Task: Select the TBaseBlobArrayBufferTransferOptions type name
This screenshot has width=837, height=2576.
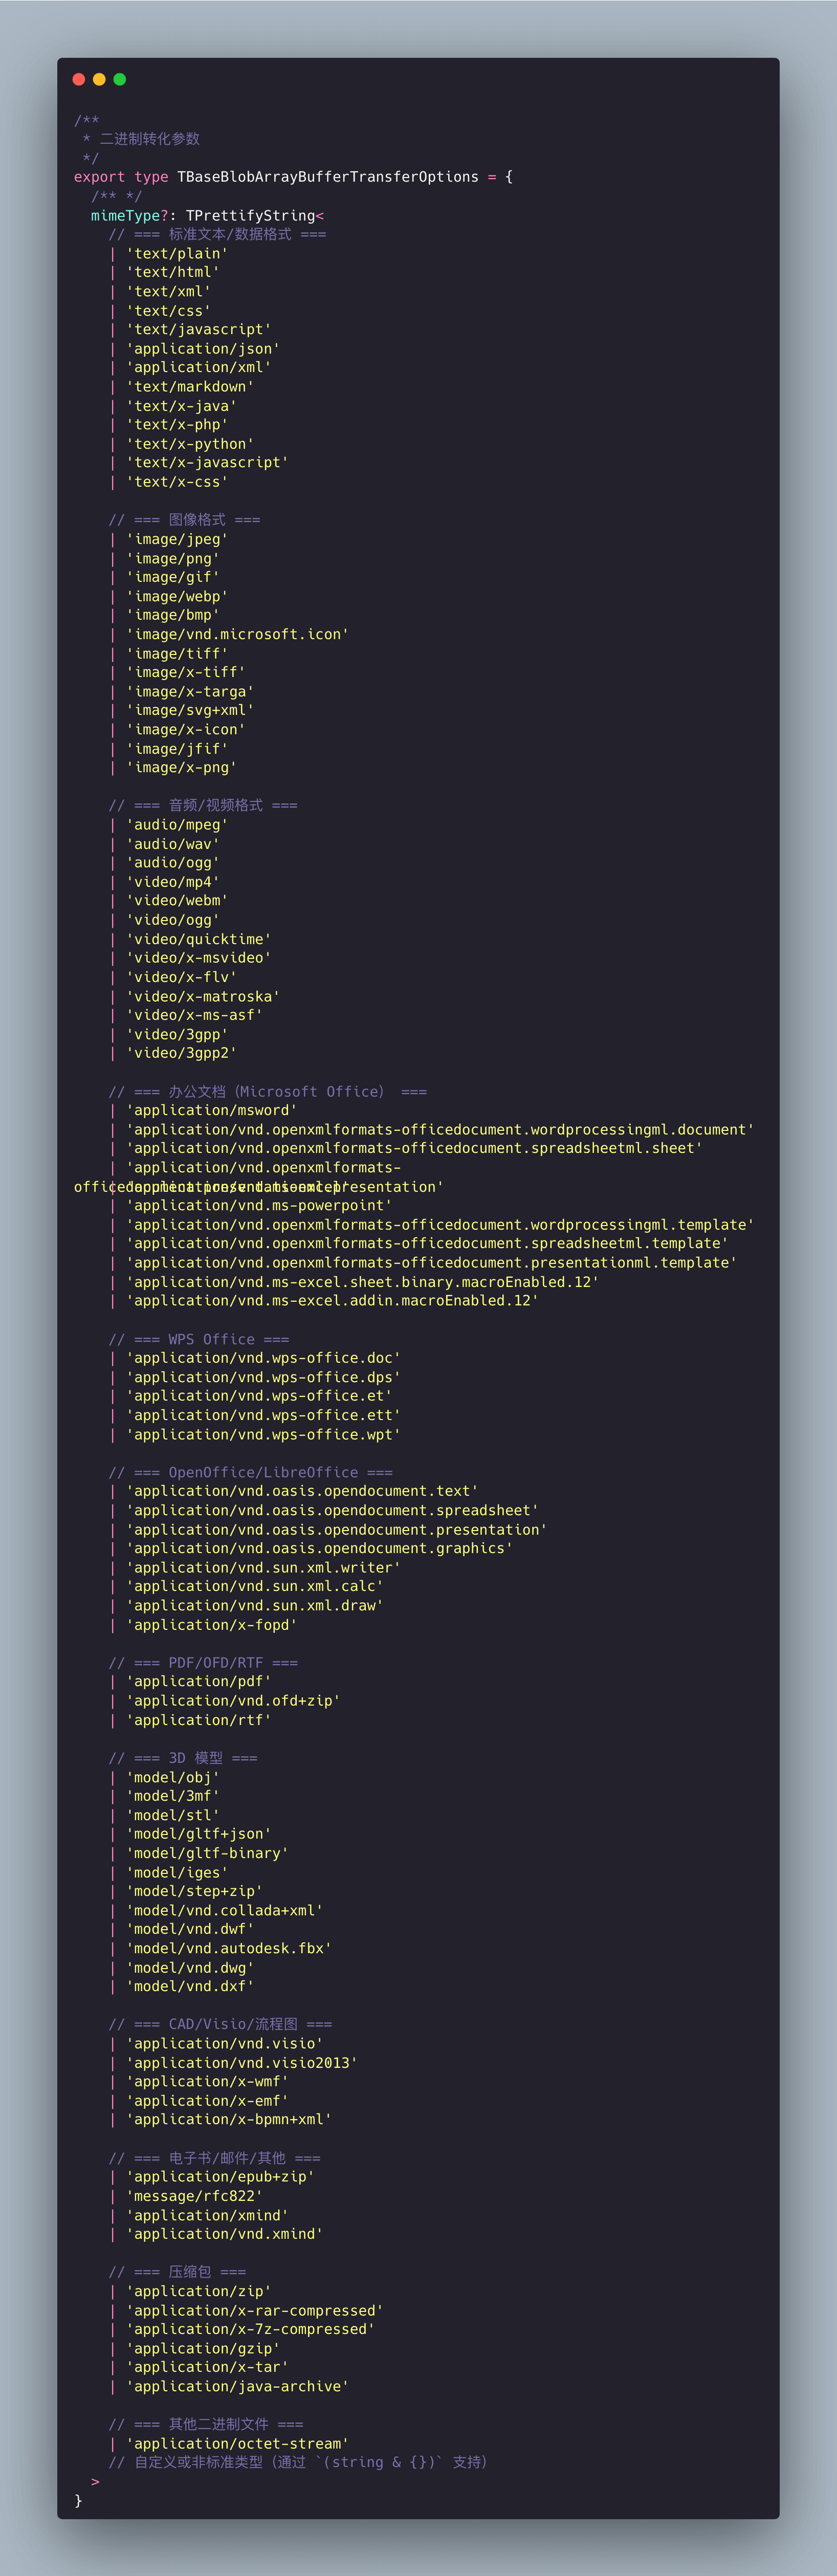Action: click(x=327, y=177)
